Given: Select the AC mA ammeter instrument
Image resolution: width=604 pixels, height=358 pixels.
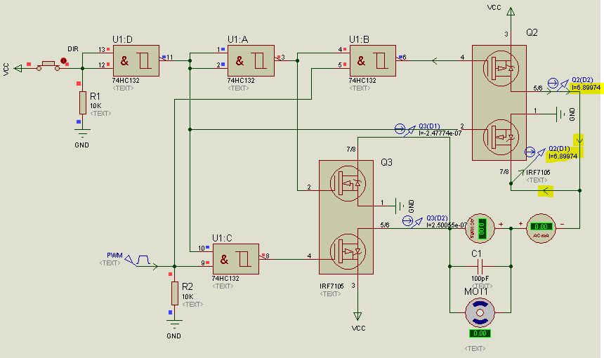Looking at the screenshot, I should click(x=541, y=227).
